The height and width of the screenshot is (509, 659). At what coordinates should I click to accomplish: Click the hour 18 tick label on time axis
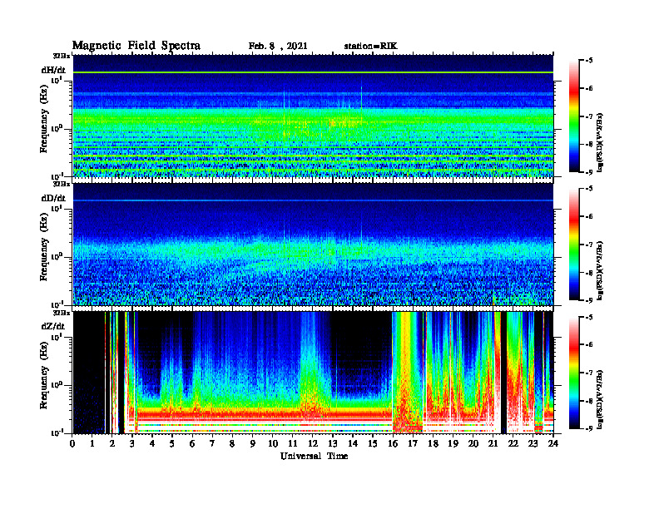click(x=433, y=443)
